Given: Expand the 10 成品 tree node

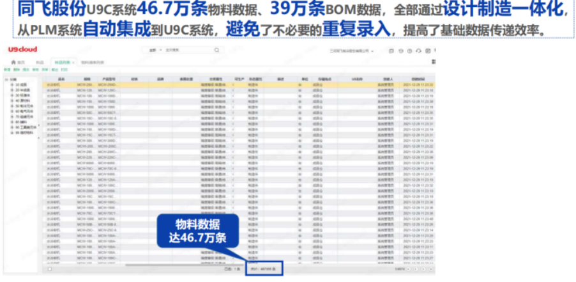Looking at the screenshot, I should click(x=12, y=84).
